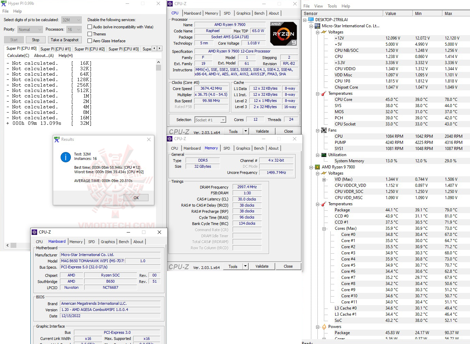This screenshot has height=344, width=470.
Task: Open Graphics tab in Mainboard CPU-Z window
Action: pyautogui.click(x=108, y=242)
